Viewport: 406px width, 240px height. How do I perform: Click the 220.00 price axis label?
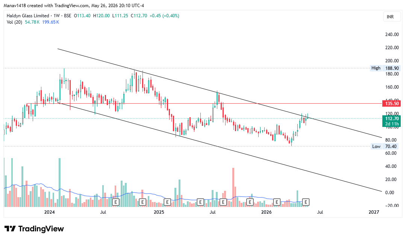coord(392,48)
